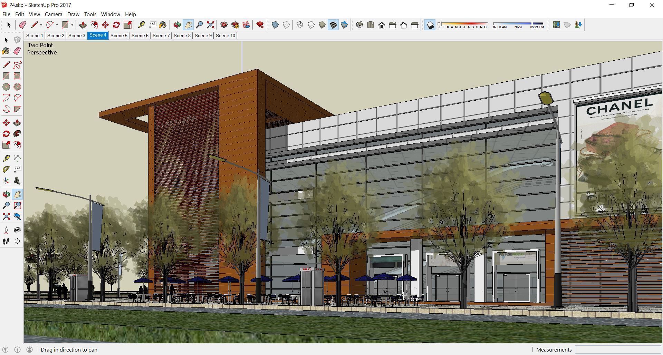
Task: Click inside the Measurements field
Action: (618, 349)
